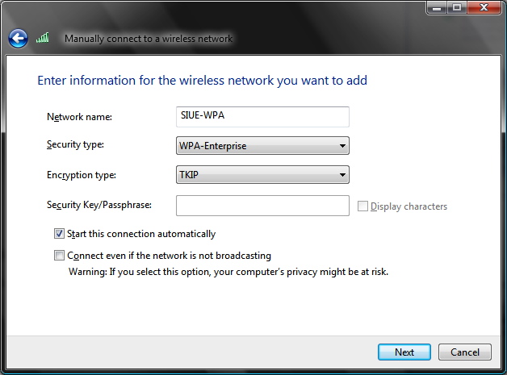Screen dimensions: 507x375
Task: Click the blue back arrow button
Action: pyautogui.click(x=18, y=38)
